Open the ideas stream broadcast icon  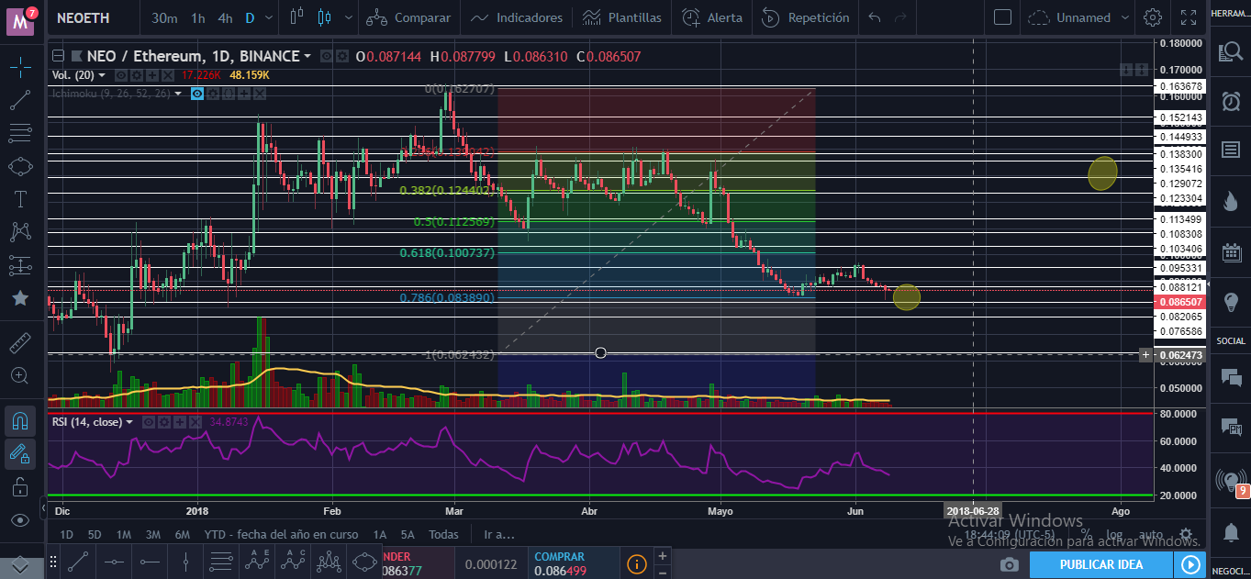(1229, 479)
